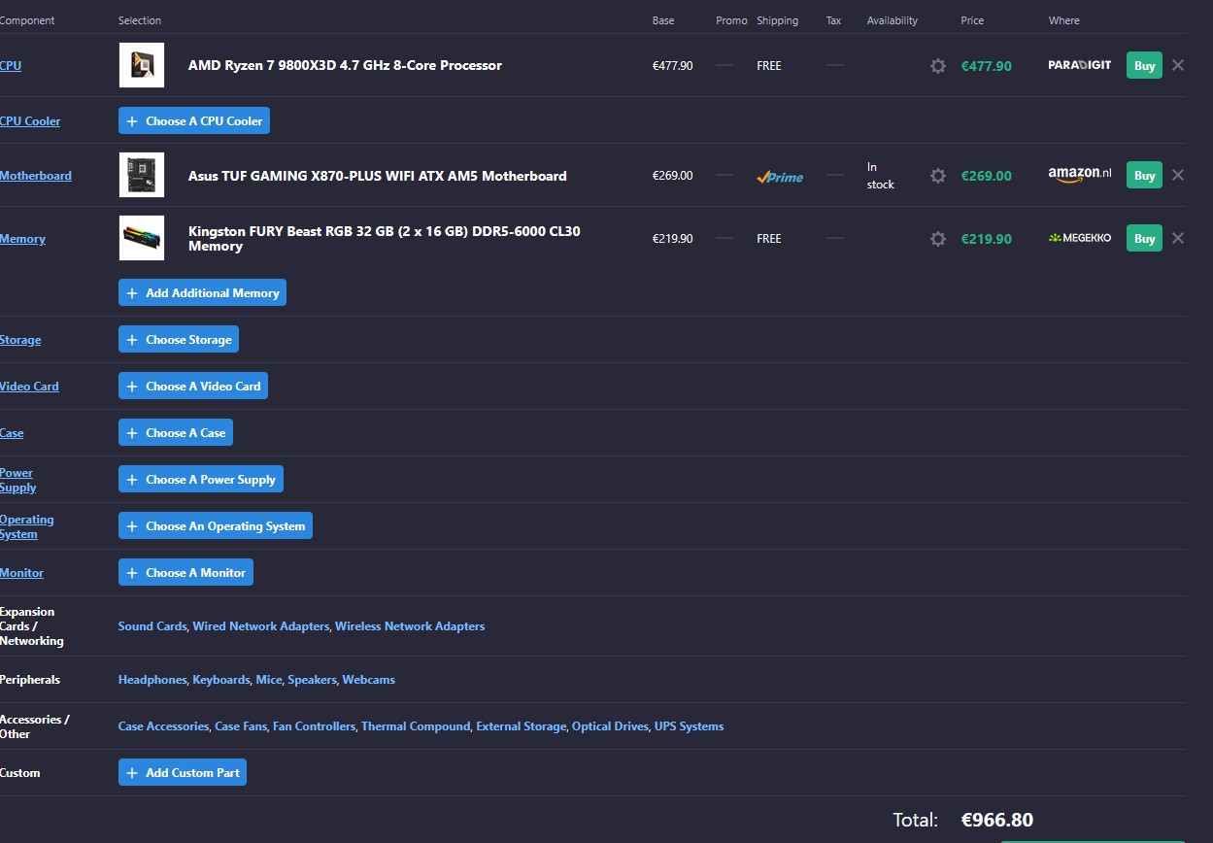Viewport: 1213px width, 843px height.
Task: Click the Megekko merchant logo
Action: coord(1079,238)
